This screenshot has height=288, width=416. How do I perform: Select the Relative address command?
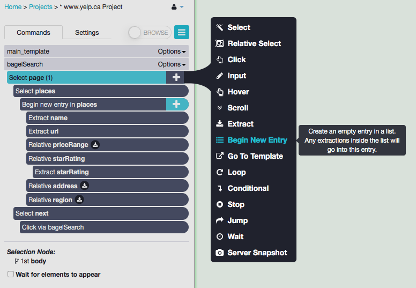pos(107,186)
